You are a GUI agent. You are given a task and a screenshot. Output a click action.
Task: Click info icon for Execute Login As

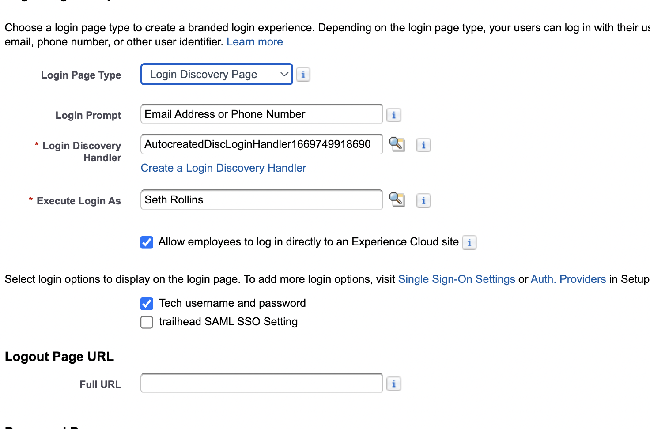(x=423, y=201)
